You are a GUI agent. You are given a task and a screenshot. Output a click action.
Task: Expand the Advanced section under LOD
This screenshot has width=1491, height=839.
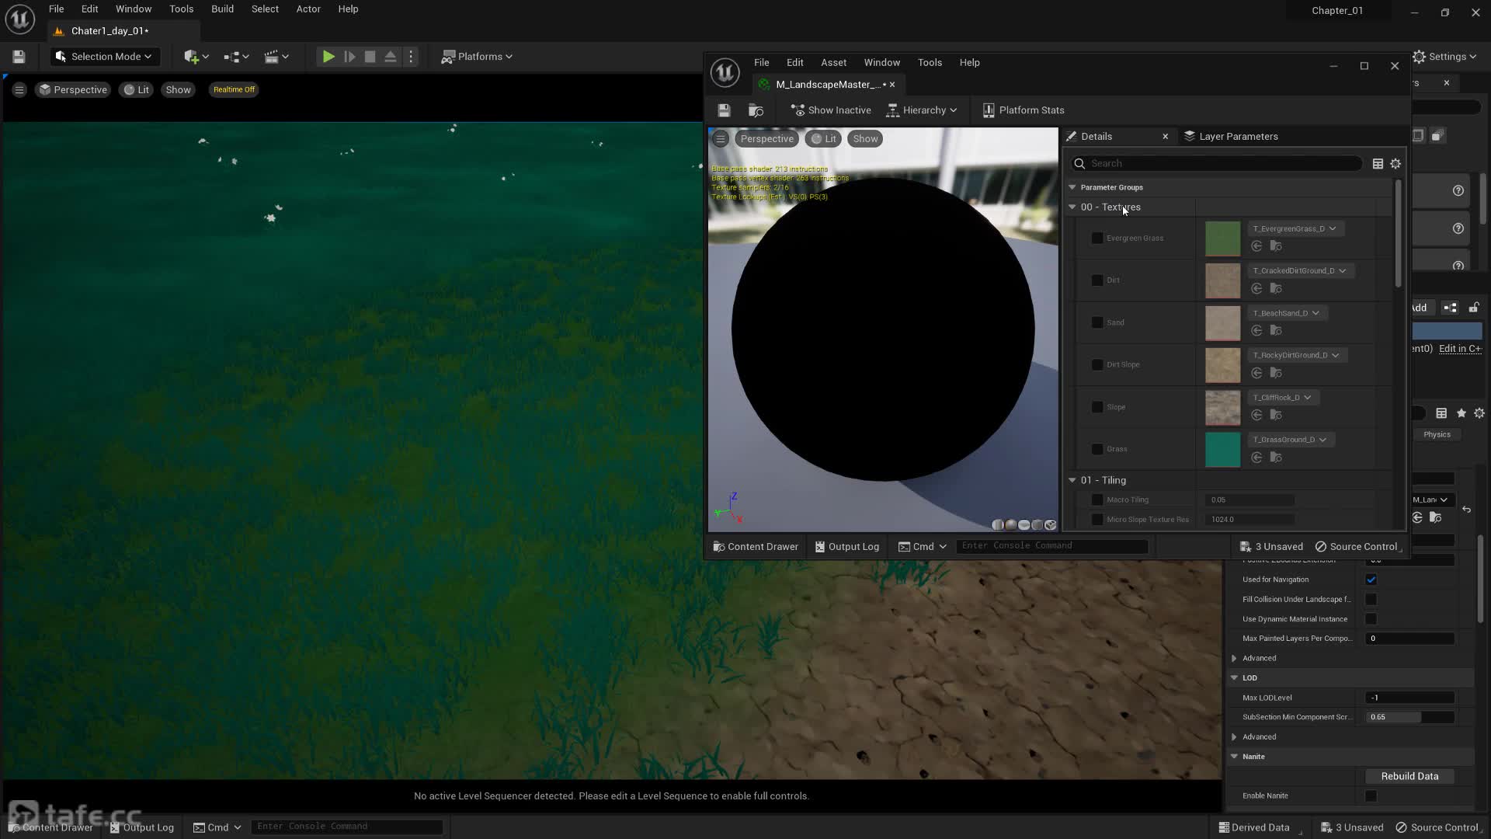click(1234, 737)
